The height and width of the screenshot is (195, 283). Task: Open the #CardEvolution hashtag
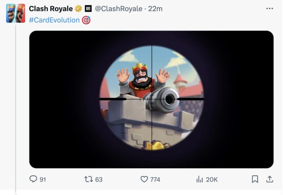54,20
